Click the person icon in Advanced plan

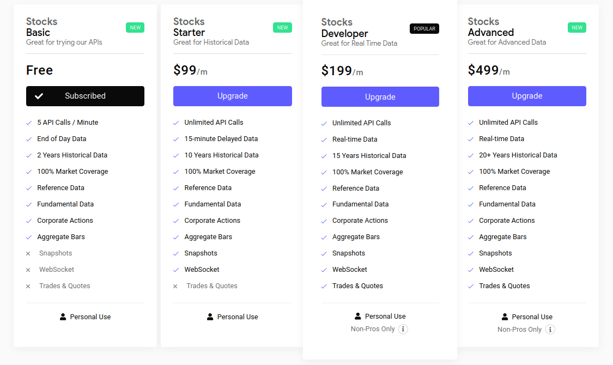(505, 317)
